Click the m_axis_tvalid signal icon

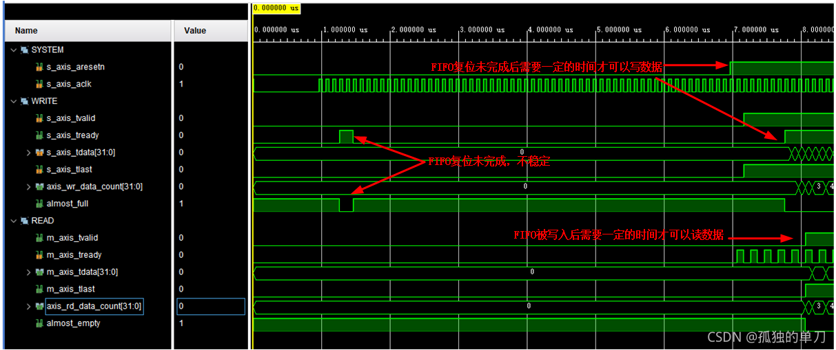coord(40,238)
